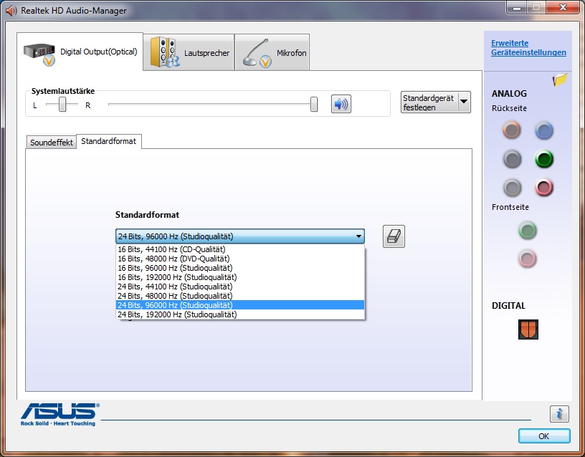585x457 pixels.
Task: Select the pink rear analog jack
Action: click(x=544, y=187)
